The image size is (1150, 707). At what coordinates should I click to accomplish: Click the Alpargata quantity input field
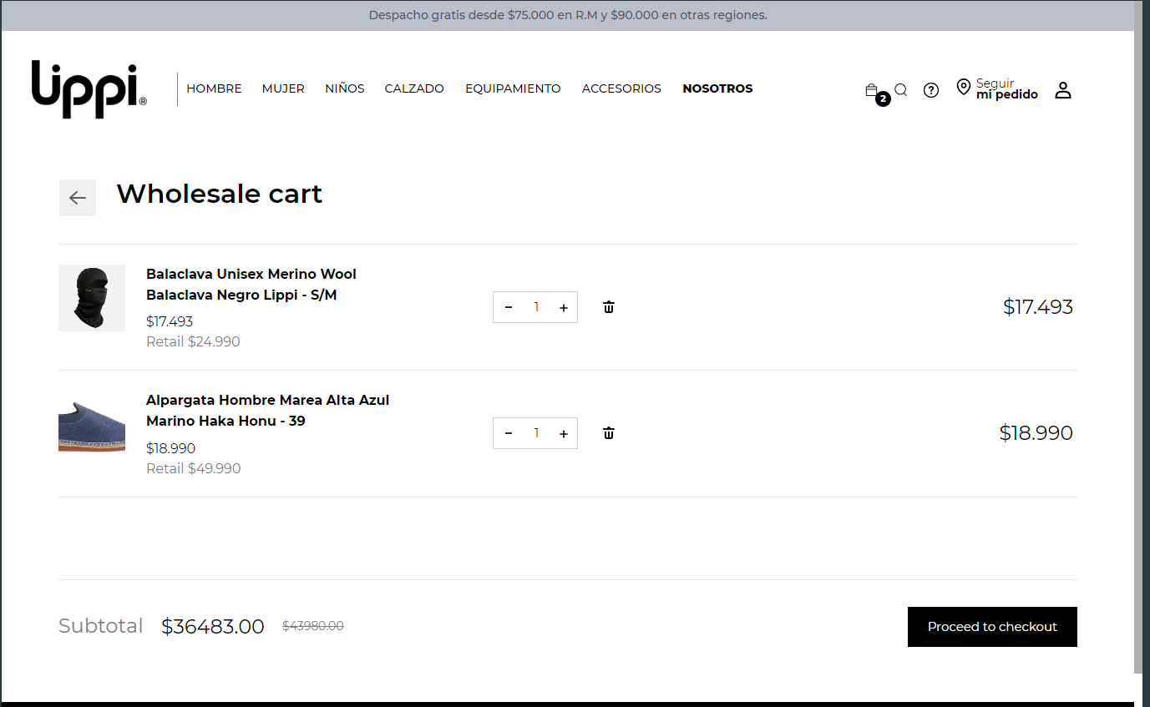536,434
